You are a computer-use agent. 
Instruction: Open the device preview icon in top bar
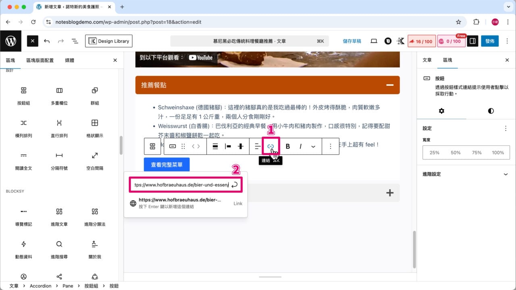tap(374, 41)
